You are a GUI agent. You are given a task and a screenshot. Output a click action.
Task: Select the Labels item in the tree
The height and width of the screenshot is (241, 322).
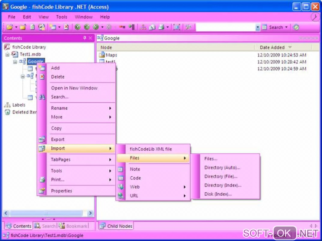pyautogui.click(x=19, y=105)
